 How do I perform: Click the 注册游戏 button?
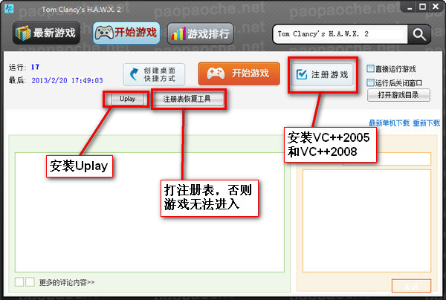coord(323,75)
